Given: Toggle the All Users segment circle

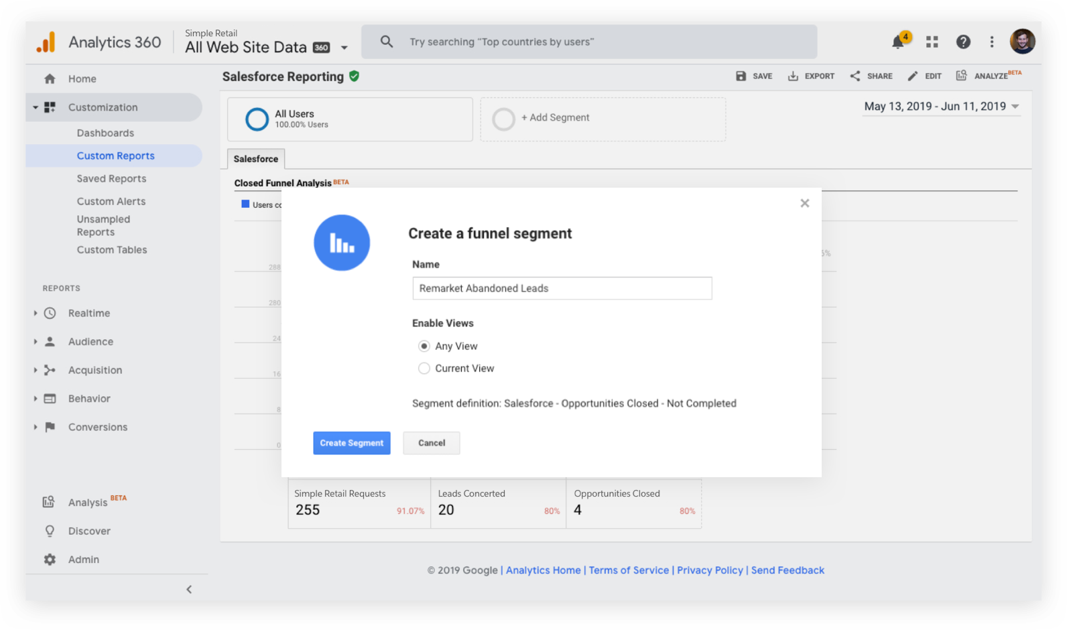Looking at the screenshot, I should (x=257, y=119).
